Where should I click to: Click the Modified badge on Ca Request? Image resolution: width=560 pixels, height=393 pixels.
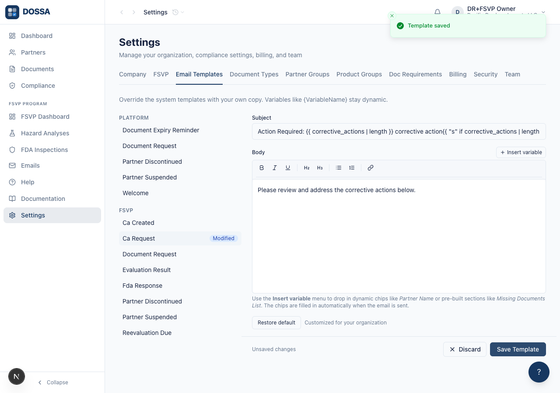224,238
